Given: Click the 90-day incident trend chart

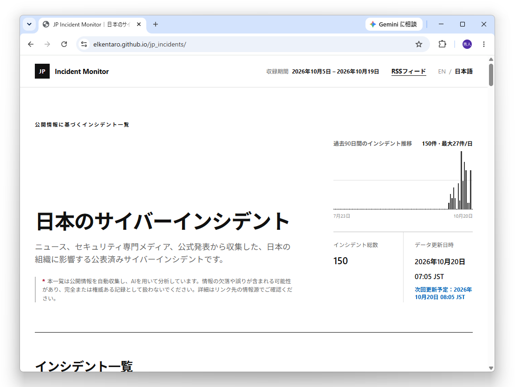Looking at the screenshot, I should pos(403,180).
